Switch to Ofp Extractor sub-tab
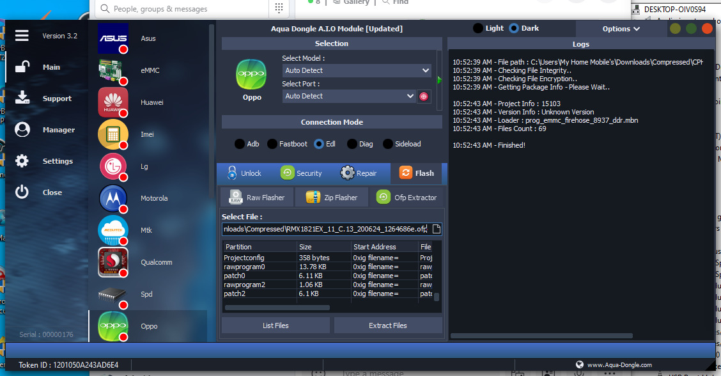721x376 pixels. tap(407, 198)
